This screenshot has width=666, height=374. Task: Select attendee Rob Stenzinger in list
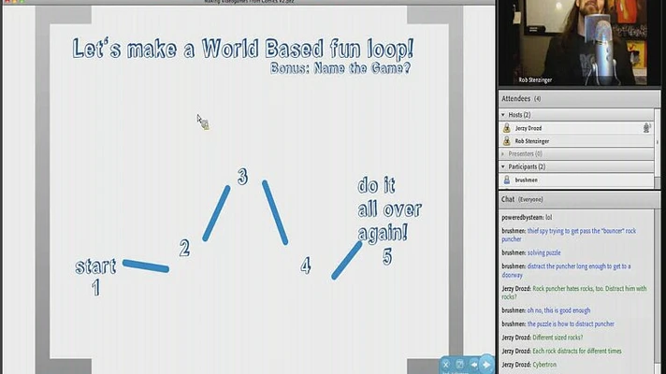pos(576,141)
